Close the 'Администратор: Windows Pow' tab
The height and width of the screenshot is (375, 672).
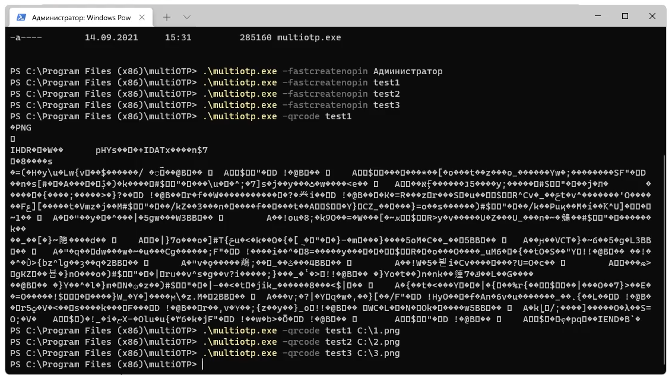[142, 18]
